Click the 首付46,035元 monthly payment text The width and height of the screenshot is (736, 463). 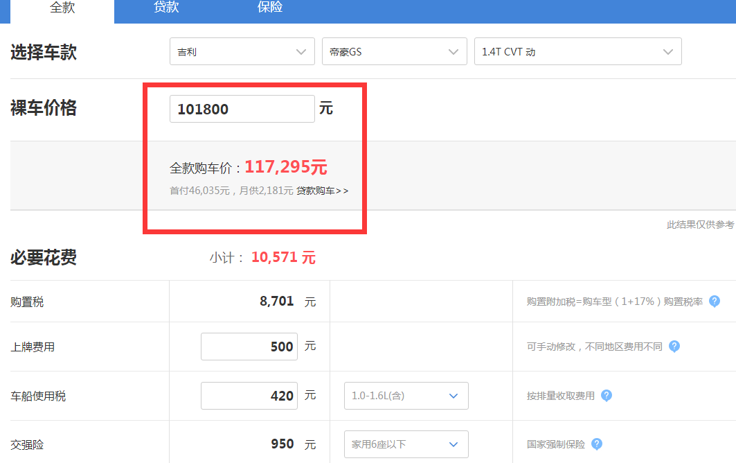pos(231,191)
